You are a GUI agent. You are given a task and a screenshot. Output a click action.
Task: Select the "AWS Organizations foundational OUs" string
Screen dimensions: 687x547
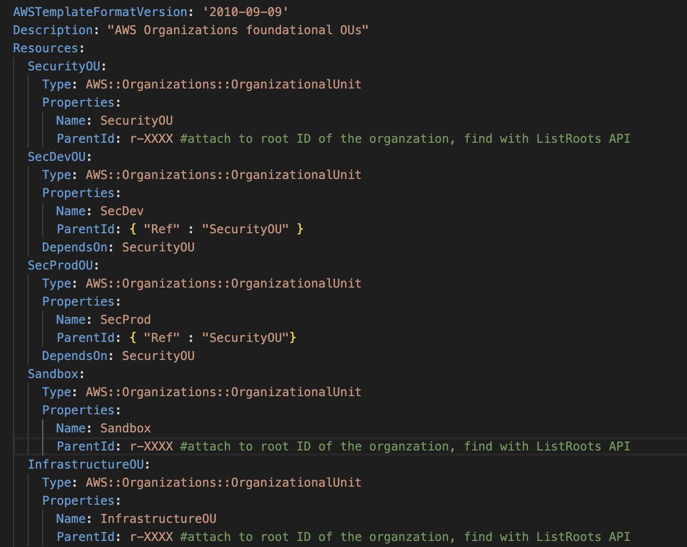238,29
